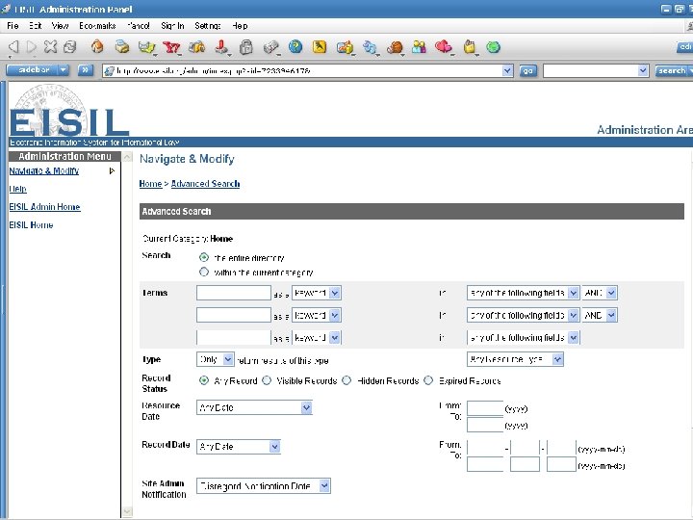
Task: Click the shopping cart toolbar icon
Action: coord(345,47)
